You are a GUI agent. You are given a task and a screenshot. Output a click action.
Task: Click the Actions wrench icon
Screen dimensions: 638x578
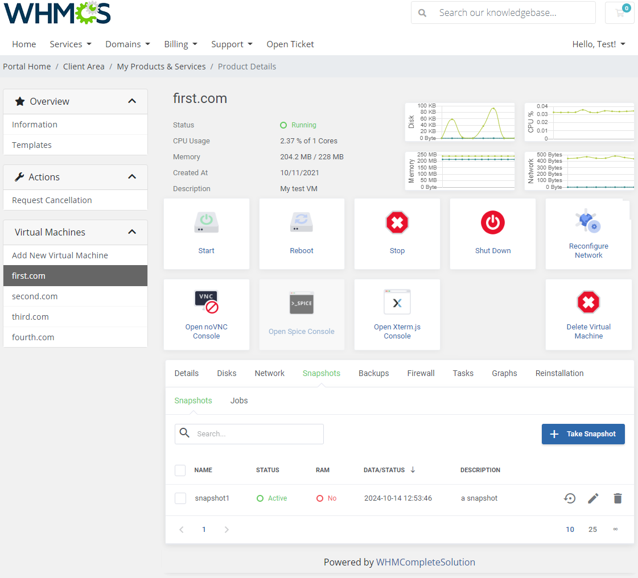pyautogui.click(x=19, y=177)
